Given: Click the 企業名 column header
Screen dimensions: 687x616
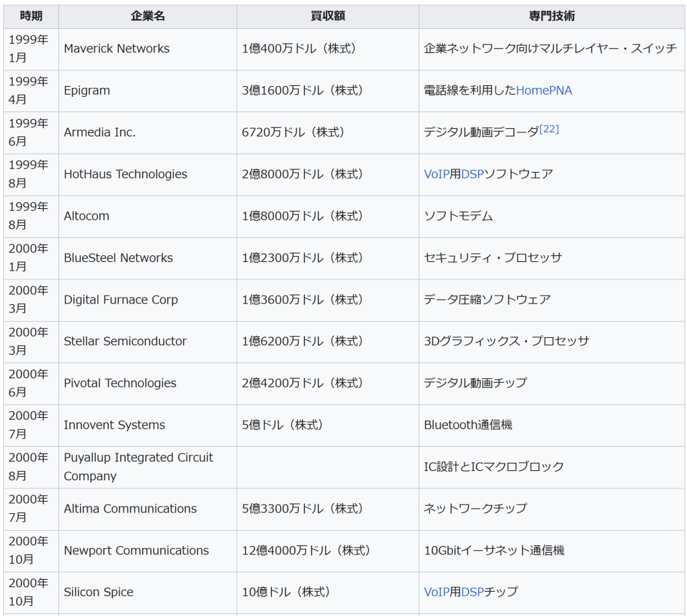Looking at the screenshot, I should point(147,16).
